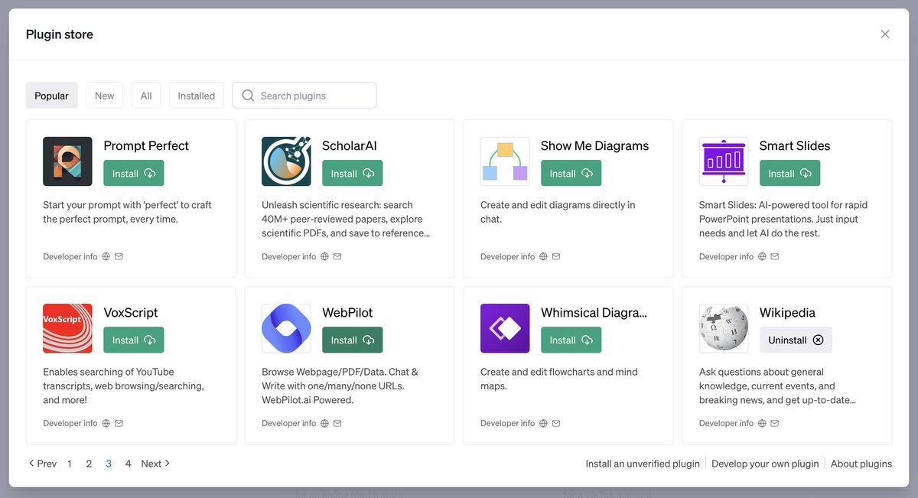
Task: Uninstall the Wikipedia plugin
Action: (796, 340)
